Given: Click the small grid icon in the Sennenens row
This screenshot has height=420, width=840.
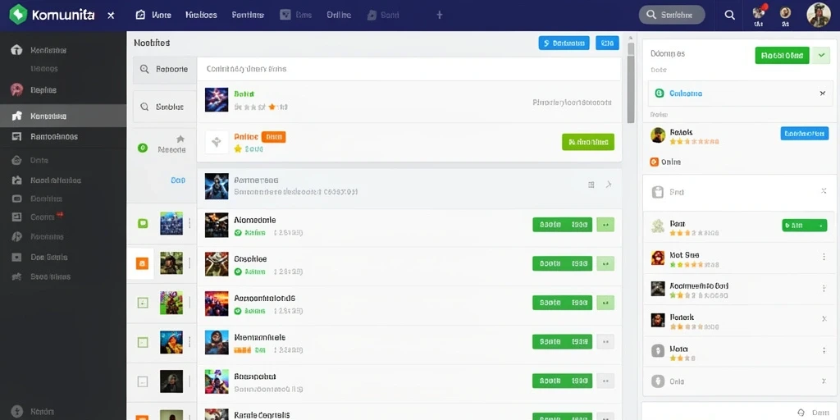Looking at the screenshot, I should click(591, 185).
